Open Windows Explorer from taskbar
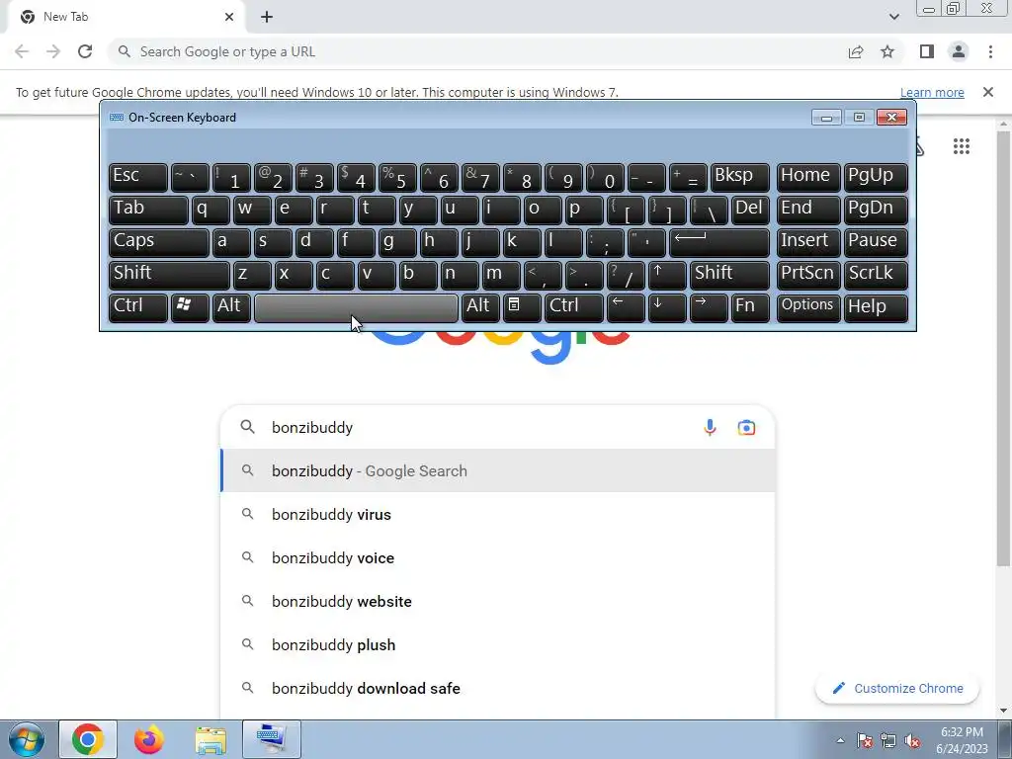 pos(211,739)
